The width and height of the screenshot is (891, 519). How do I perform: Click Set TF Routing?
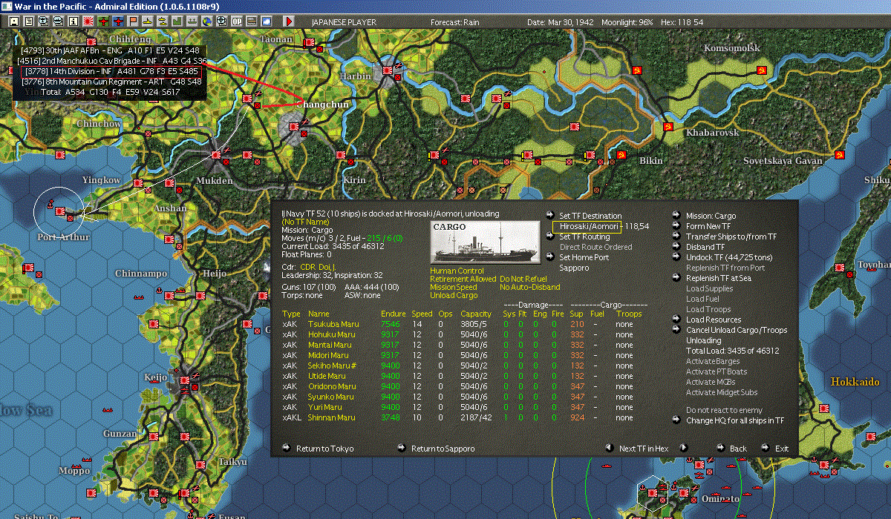click(584, 237)
